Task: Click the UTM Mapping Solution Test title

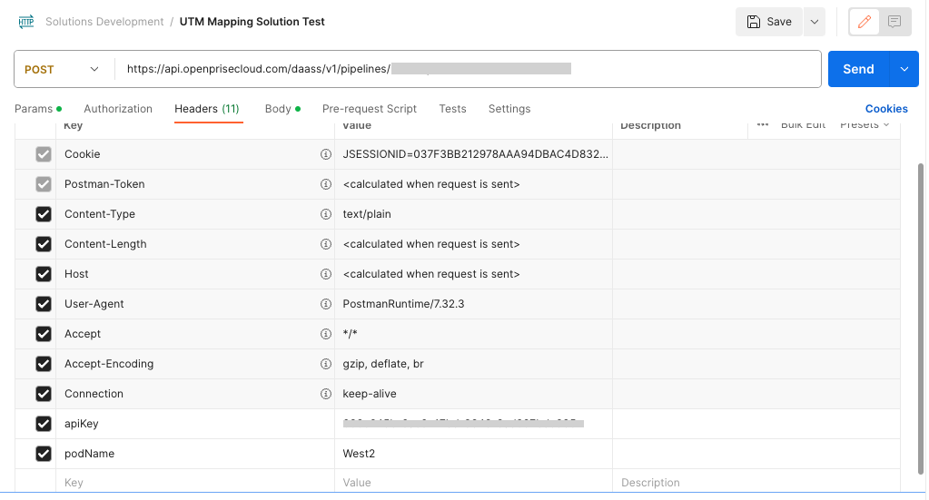Action: (x=252, y=22)
